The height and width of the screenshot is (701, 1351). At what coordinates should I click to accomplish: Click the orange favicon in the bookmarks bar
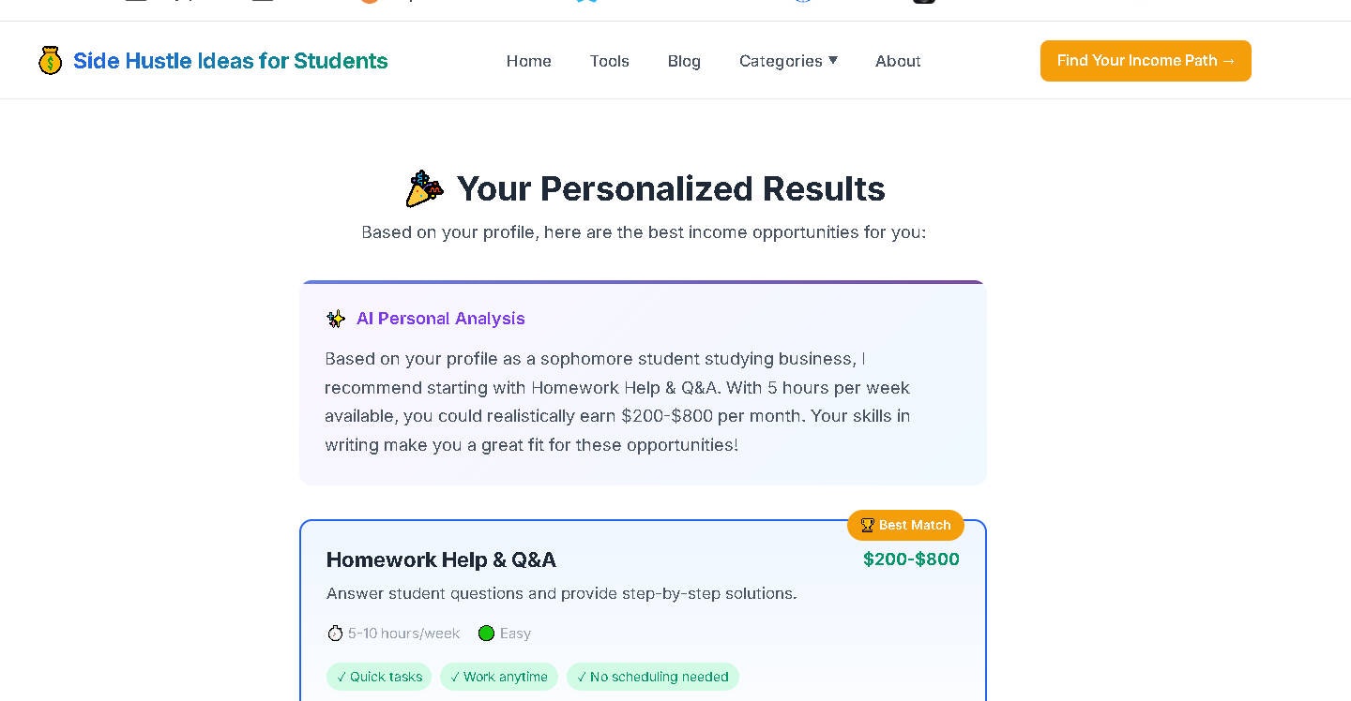pyautogui.click(x=369, y=0)
